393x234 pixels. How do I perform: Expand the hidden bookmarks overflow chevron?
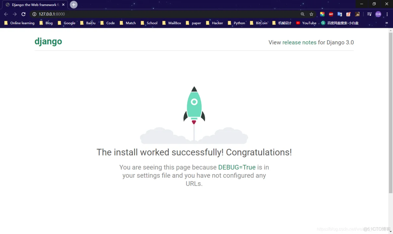coord(386,23)
